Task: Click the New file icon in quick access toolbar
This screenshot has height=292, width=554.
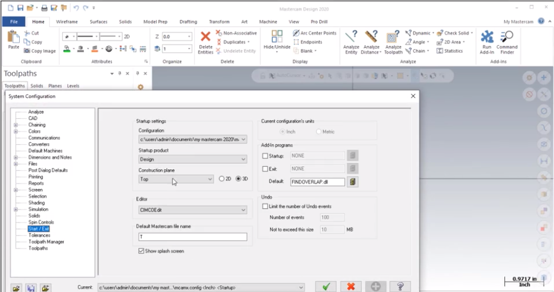Action: pos(11,8)
